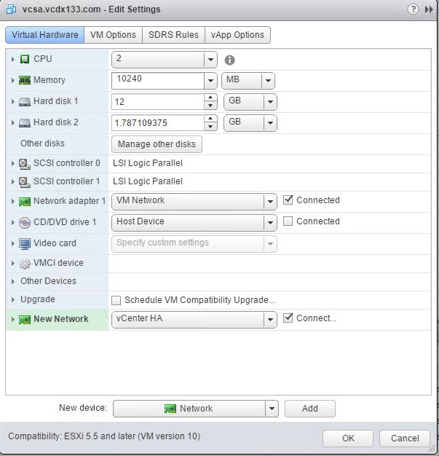Viewport: 439px width, 456px height.
Task: Uncheck Connected for Network adapter 1
Action: (x=288, y=200)
